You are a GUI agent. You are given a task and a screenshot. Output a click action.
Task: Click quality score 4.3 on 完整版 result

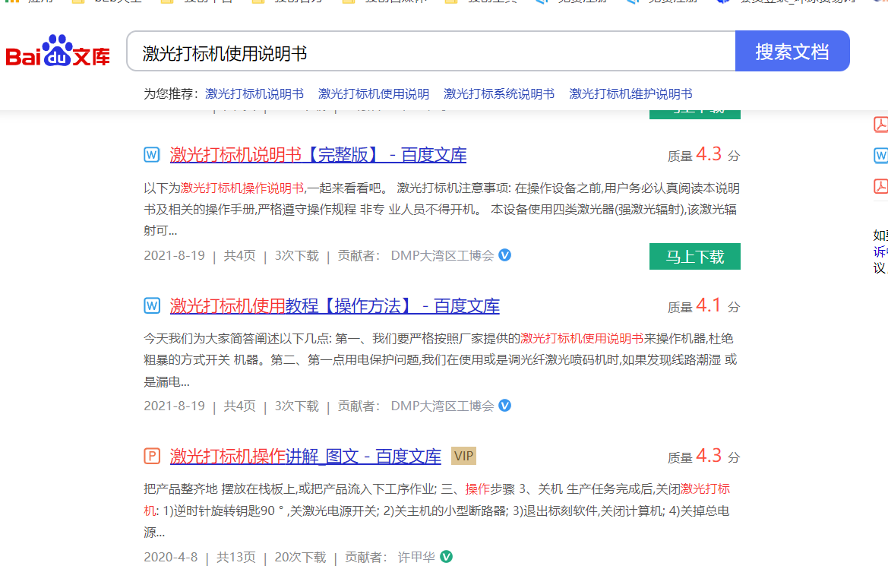click(709, 154)
